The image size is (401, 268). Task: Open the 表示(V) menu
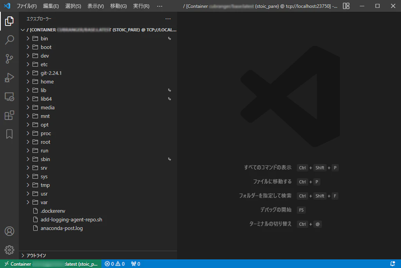tap(96, 6)
